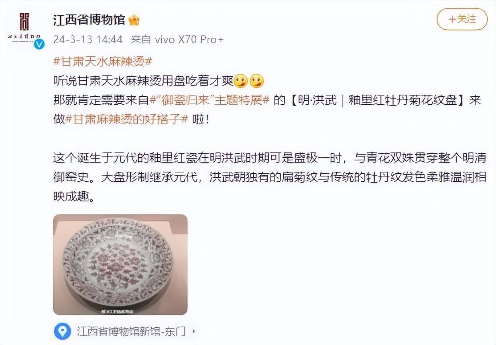Viewport: 496px width, 345px height.
Task: Click the gold crown member icon
Action: [134, 20]
